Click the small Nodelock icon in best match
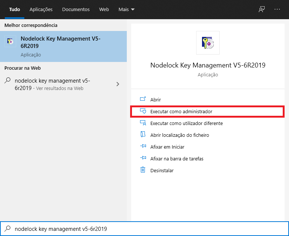Image resolution: width=289 pixels, height=236 pixels. [x=10, y=42]
